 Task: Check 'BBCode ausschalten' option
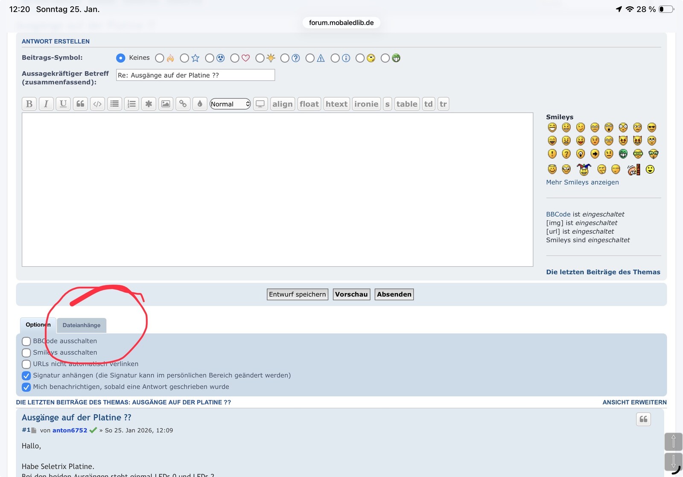(26, 341)
